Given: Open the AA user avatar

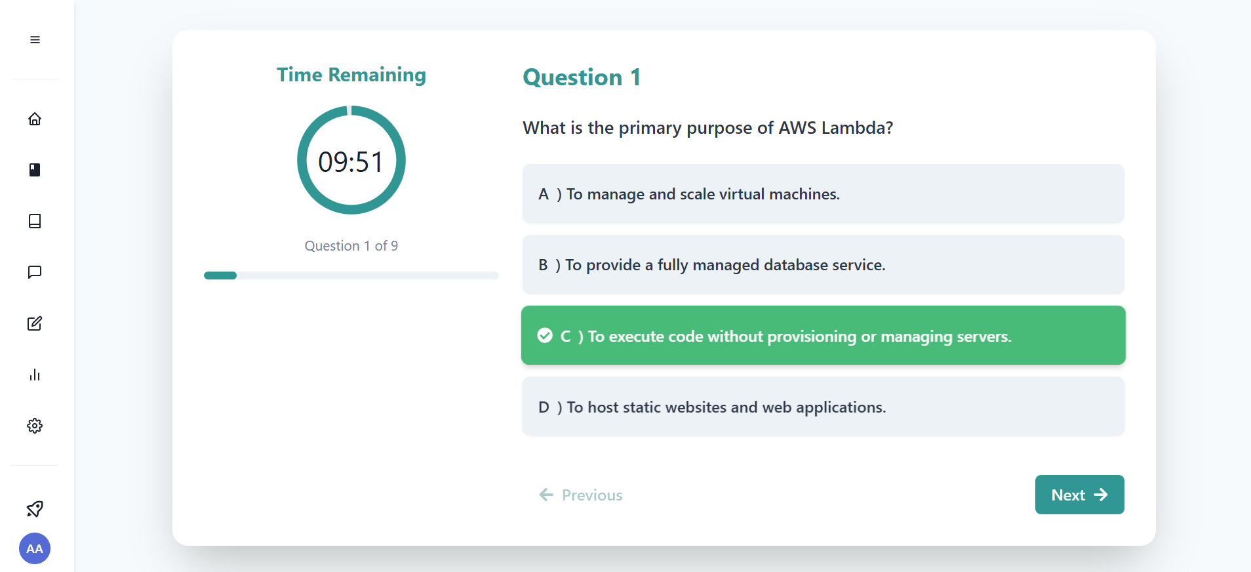Looking at the screenshot, I should 35,548.
